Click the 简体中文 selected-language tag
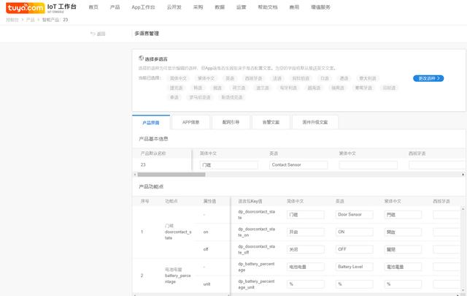This screenshot has width=467, height=296. [x=178, y=78]
